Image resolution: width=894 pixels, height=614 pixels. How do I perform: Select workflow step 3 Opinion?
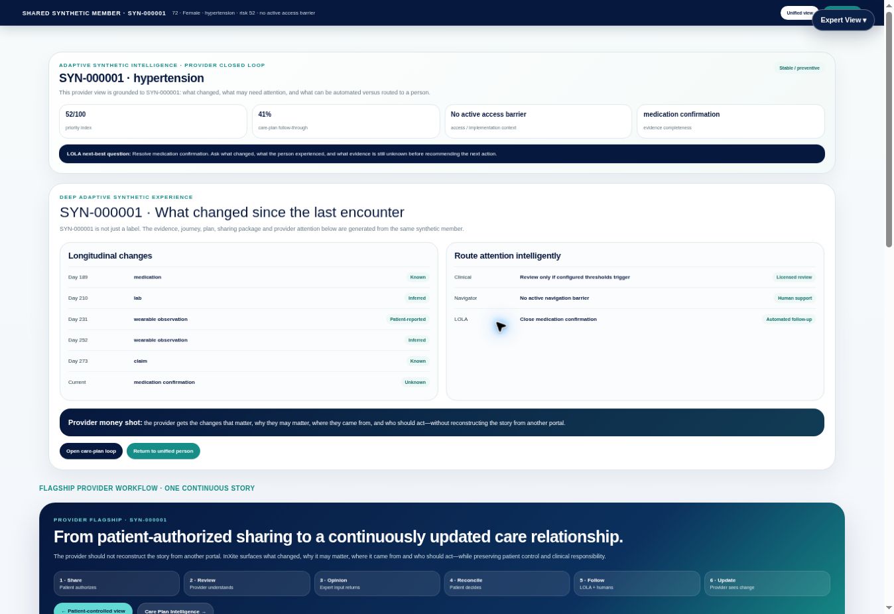[x=377, y=583]
